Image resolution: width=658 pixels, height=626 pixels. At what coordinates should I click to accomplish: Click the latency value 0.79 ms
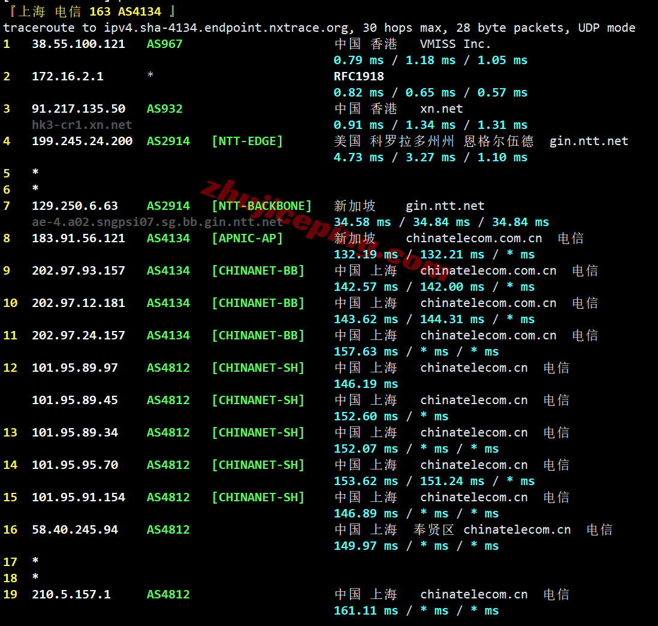tap(359, 60)
